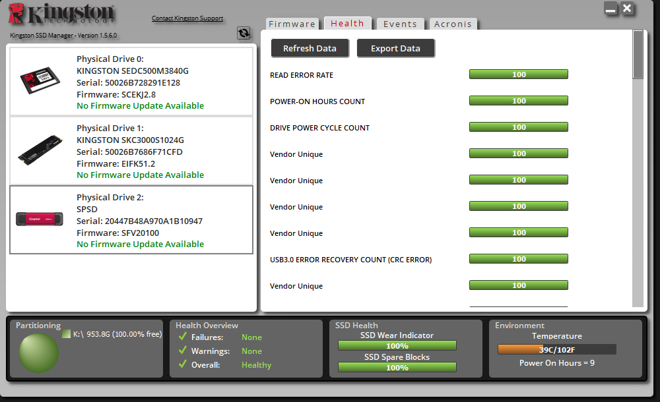Click the USB3.0 ERROR RECOVERY COUNT label

pyautogui.click(x=350, y=260)
